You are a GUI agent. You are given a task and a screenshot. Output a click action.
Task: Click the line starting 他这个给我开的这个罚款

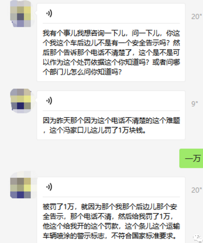click(x=111, y=226)
